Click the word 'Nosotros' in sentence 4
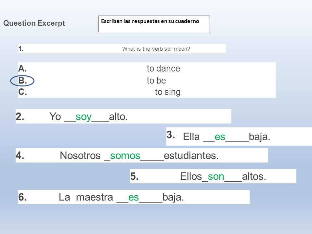The image size is (312, 234). 80,155
